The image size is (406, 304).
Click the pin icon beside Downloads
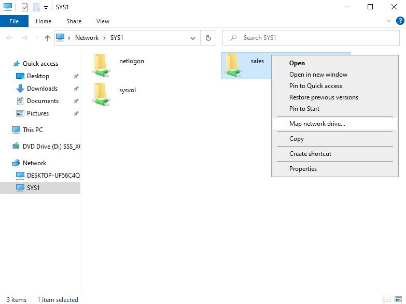point(76,89)
